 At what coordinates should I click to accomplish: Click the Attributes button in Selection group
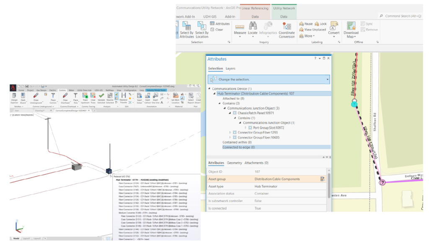tap(220, 24)
